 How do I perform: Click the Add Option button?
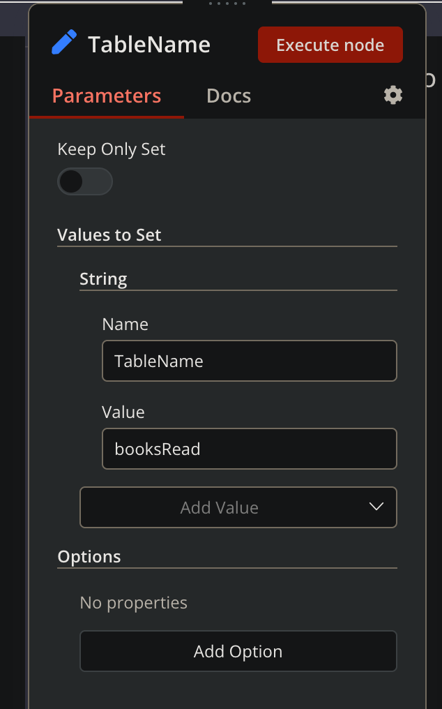238,651
